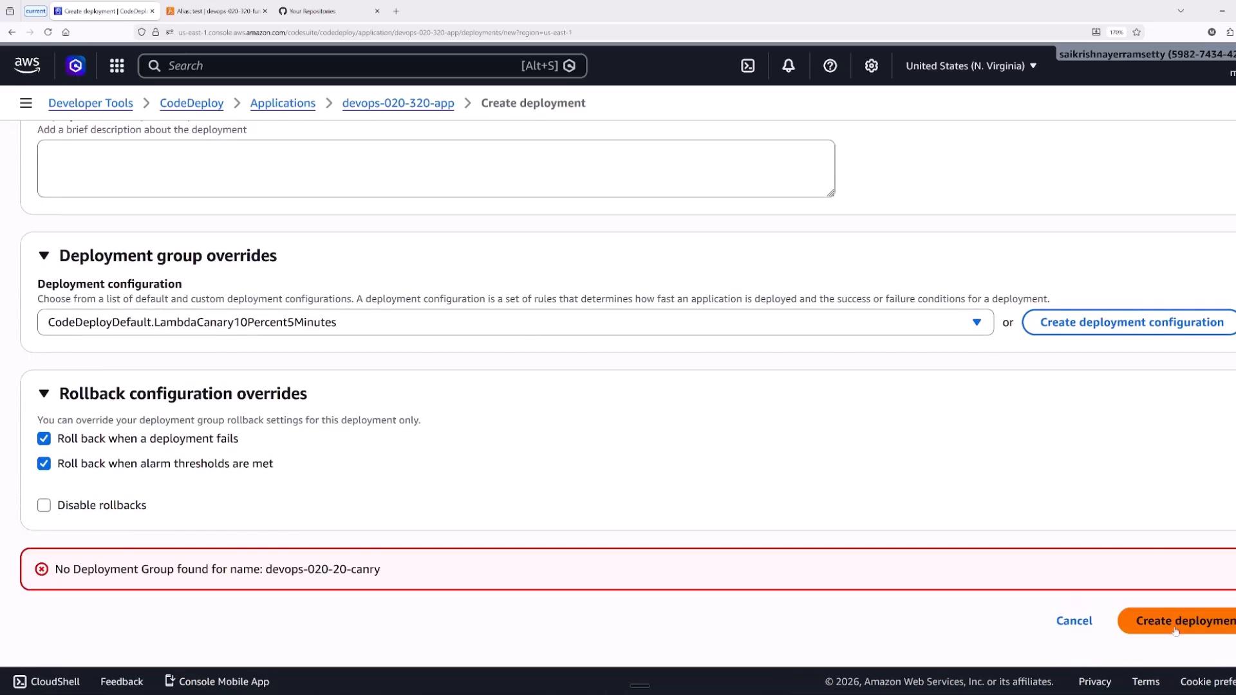Uncheck Roll back when a deployment fails
The width and height of the screenshot is (1236, 695).
tap(44, 439)
